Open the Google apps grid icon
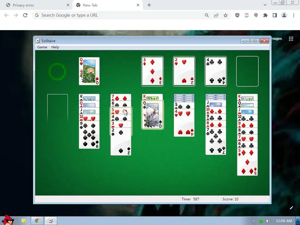The width and height of the screenshot is (300, 225). pyautogui.click(x=291, y=39)
